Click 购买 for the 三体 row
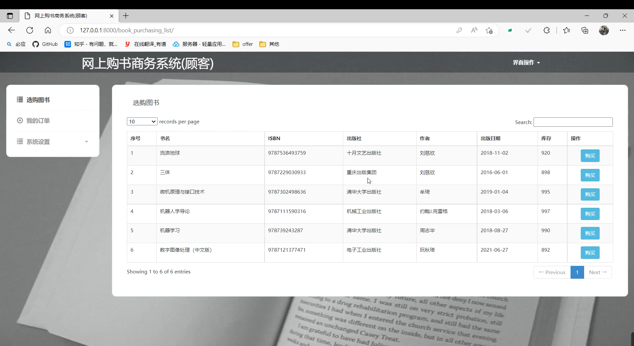 click(590, 175)
